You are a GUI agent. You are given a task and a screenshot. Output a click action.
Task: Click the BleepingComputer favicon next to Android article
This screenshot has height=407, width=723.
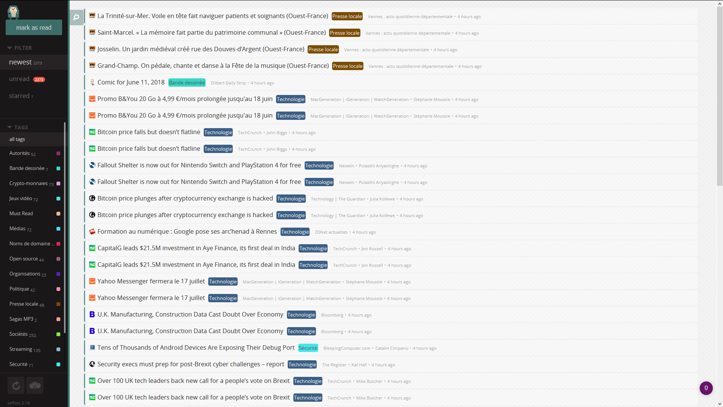[x=92, y=347]
